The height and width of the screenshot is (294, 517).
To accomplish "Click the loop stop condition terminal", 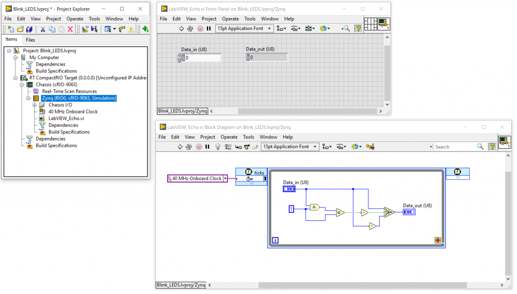I will pos(438,240).
